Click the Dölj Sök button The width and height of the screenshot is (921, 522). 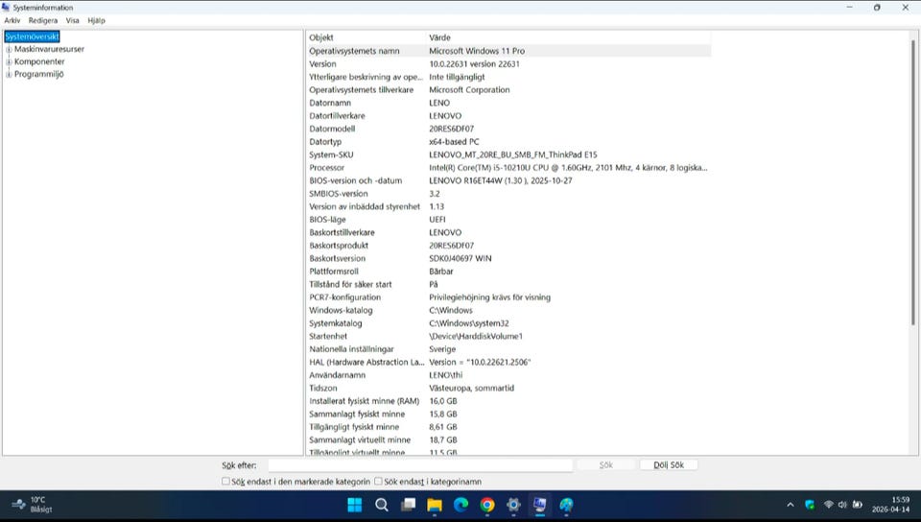(x=669, y=465)
